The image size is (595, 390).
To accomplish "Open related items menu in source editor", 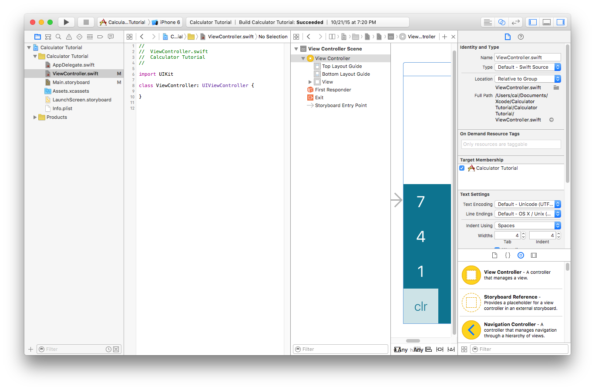I will pos(129,37).
